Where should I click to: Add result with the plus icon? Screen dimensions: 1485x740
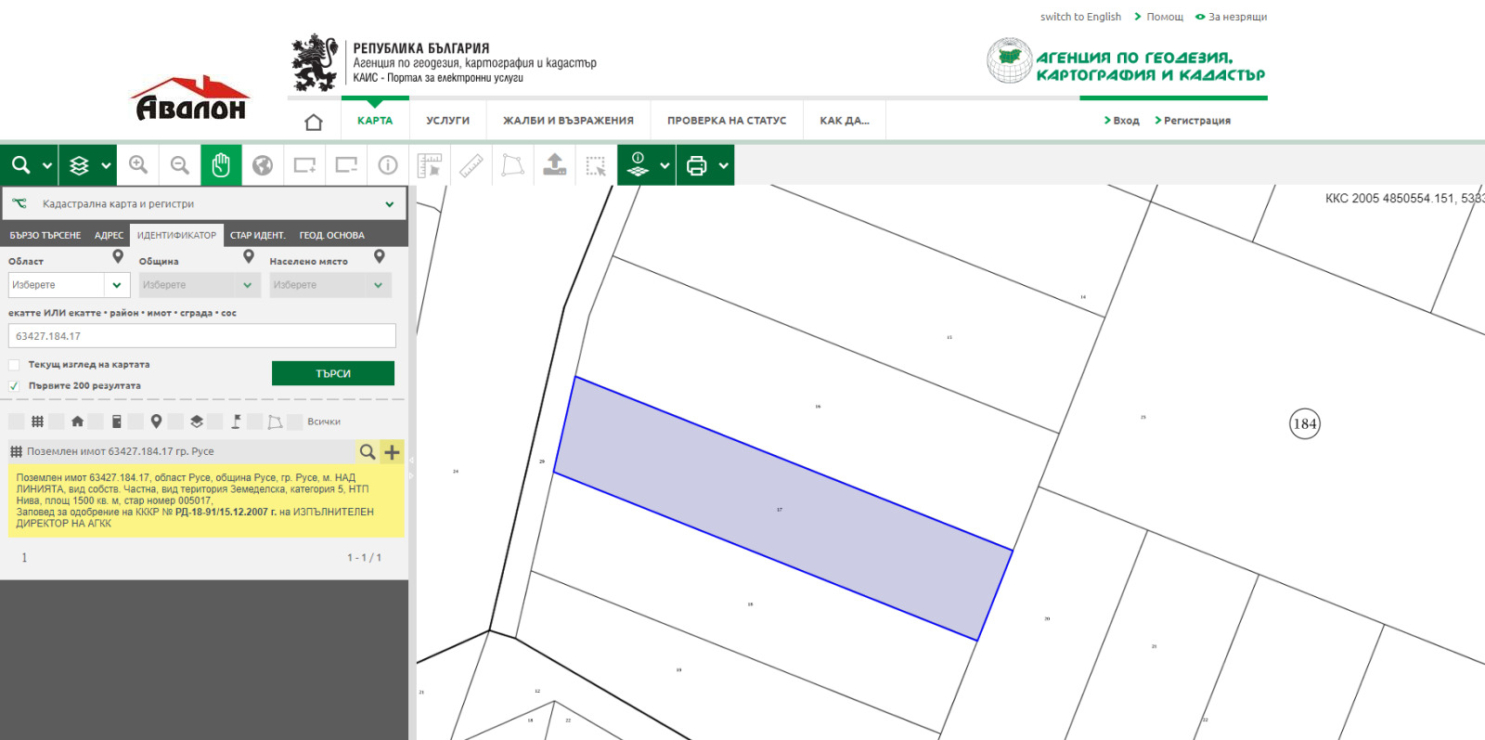[x=393, y=452]
